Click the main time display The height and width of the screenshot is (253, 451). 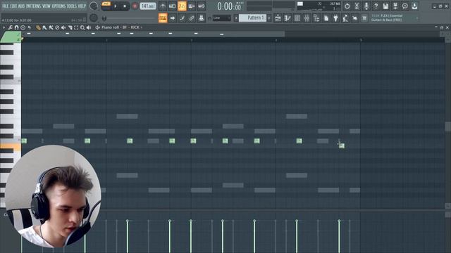tap(230, 6)
